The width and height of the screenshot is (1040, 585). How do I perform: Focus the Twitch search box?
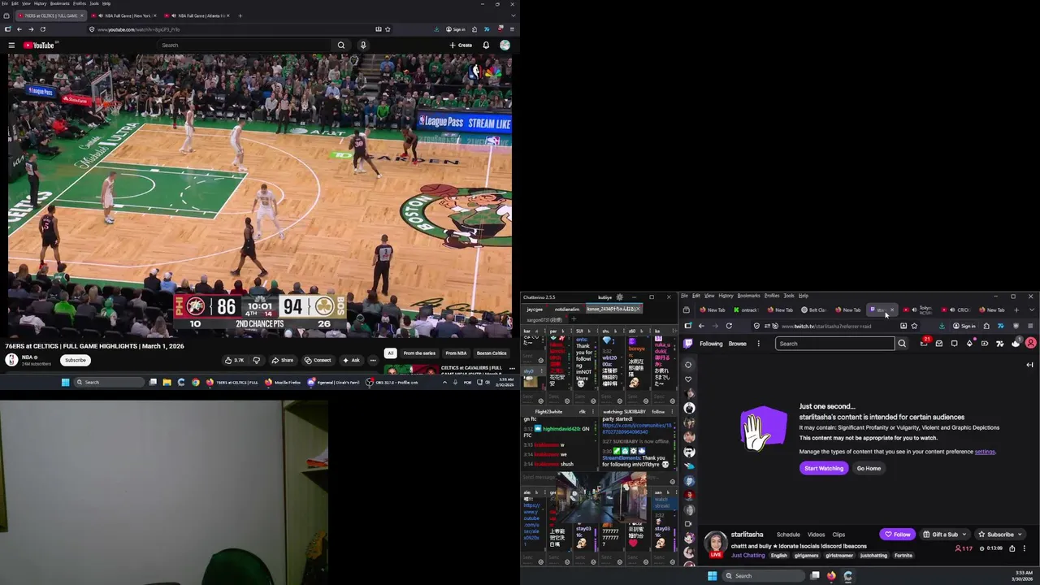(834, 344)
